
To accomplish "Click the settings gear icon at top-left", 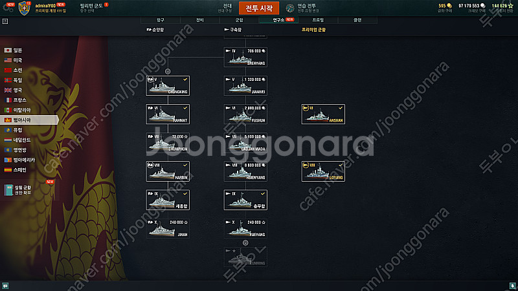I will pyautogui.click(x=8, y=8).
